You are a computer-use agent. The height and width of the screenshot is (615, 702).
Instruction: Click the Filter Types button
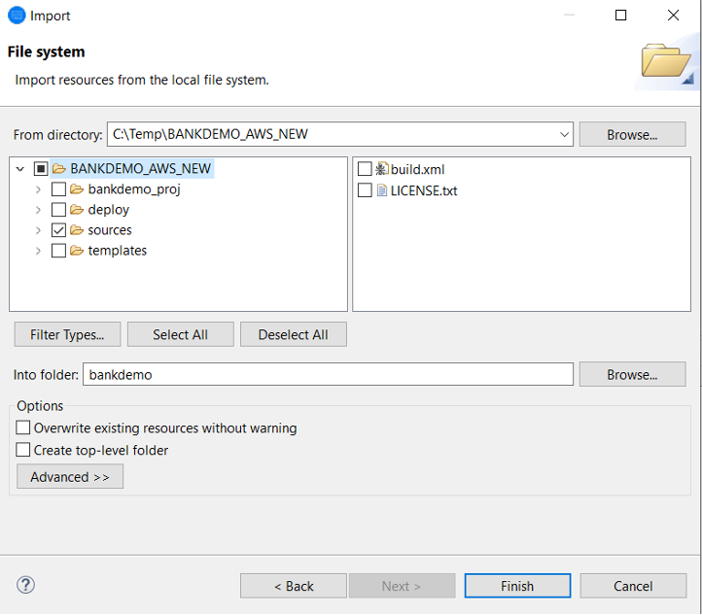coord(67,334)
